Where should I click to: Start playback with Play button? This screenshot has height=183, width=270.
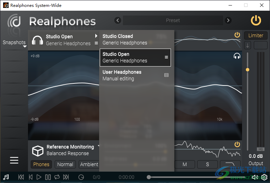39,177
